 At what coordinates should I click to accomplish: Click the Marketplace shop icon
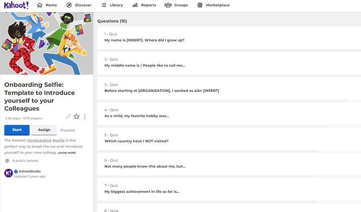pyautogui.click(x=200, y=5)
